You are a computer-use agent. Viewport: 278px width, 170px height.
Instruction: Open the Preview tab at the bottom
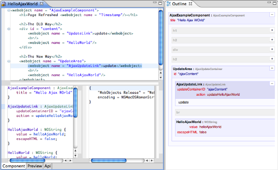pos(35,166)
